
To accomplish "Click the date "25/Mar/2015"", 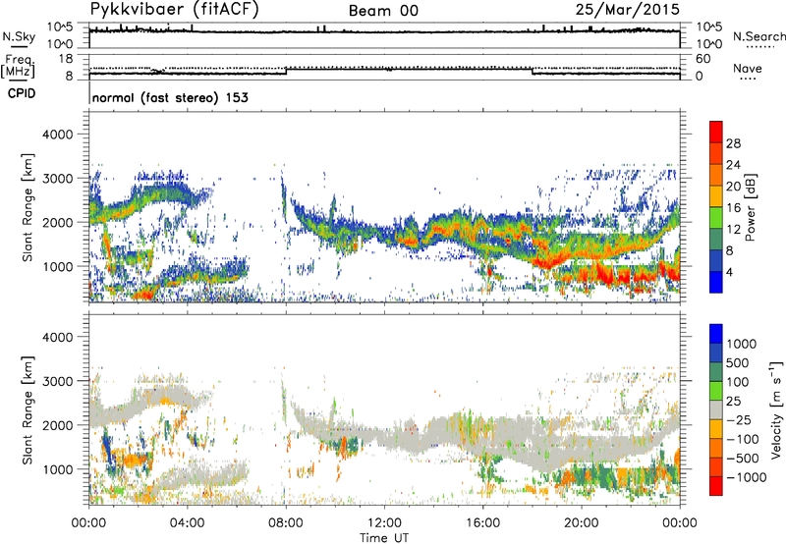I will tap(628, 9).
